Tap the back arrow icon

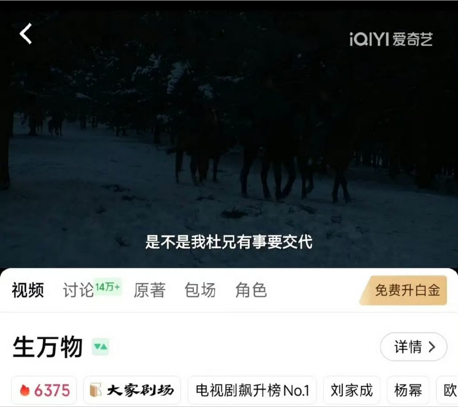coord(26,34)
